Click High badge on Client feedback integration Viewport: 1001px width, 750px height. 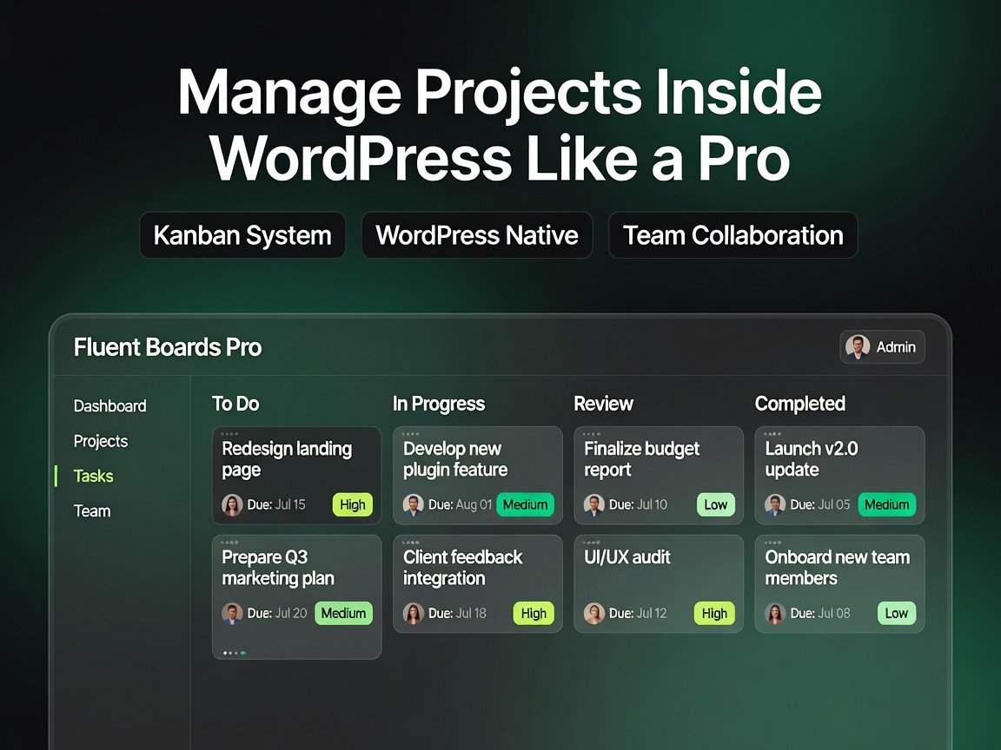(534, 613)
